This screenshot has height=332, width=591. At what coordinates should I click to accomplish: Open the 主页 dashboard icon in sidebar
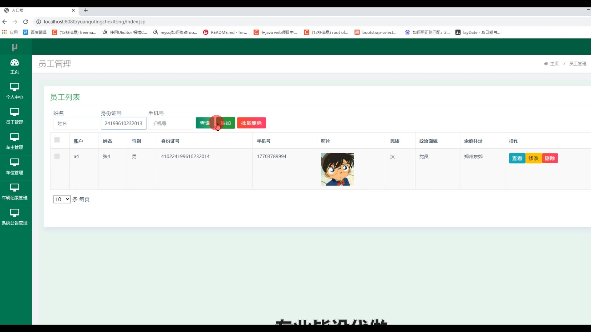(x=14, y=63)
